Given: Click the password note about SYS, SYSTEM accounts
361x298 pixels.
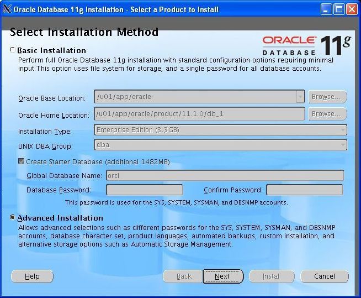Looking at the screenshot, I should pyautogui.click(x=176, y=202).
